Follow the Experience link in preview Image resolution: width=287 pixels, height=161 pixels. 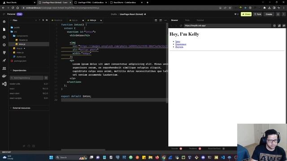tap(181, 44)
